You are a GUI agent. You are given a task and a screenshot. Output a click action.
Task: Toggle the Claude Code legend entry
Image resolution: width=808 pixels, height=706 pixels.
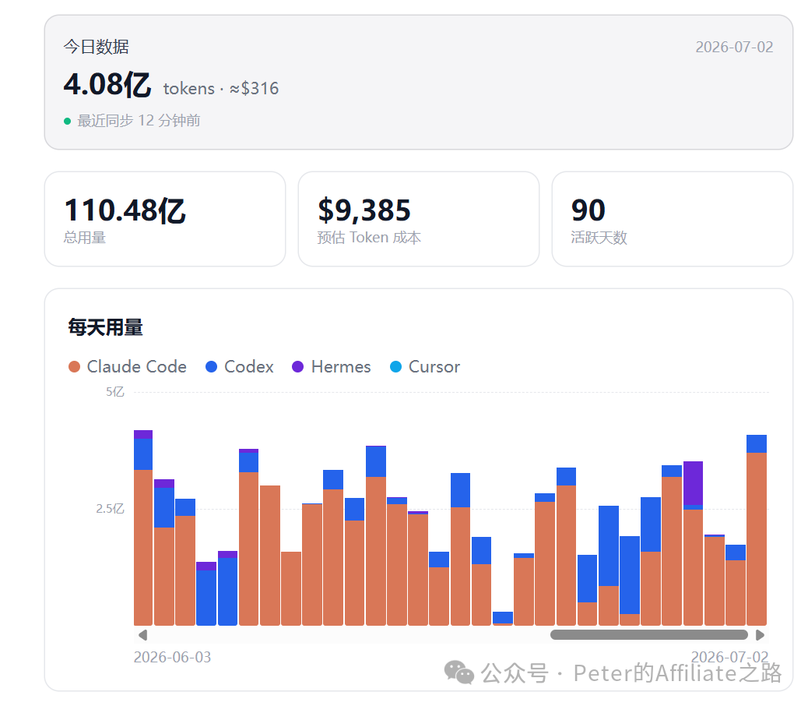pyautogui.click(x=128, y=367)
